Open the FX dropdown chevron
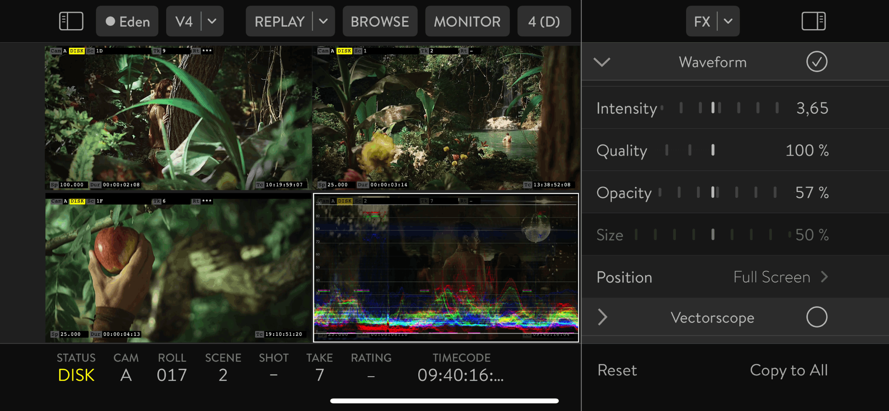The image size is (889, 411). point(728,21)
